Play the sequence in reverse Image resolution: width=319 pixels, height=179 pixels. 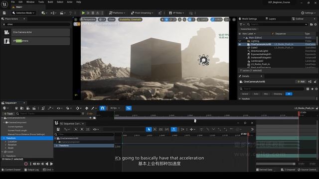pos(47,164)
